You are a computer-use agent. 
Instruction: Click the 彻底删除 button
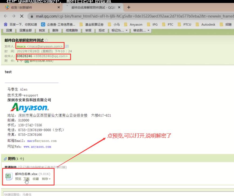[72, 30]
